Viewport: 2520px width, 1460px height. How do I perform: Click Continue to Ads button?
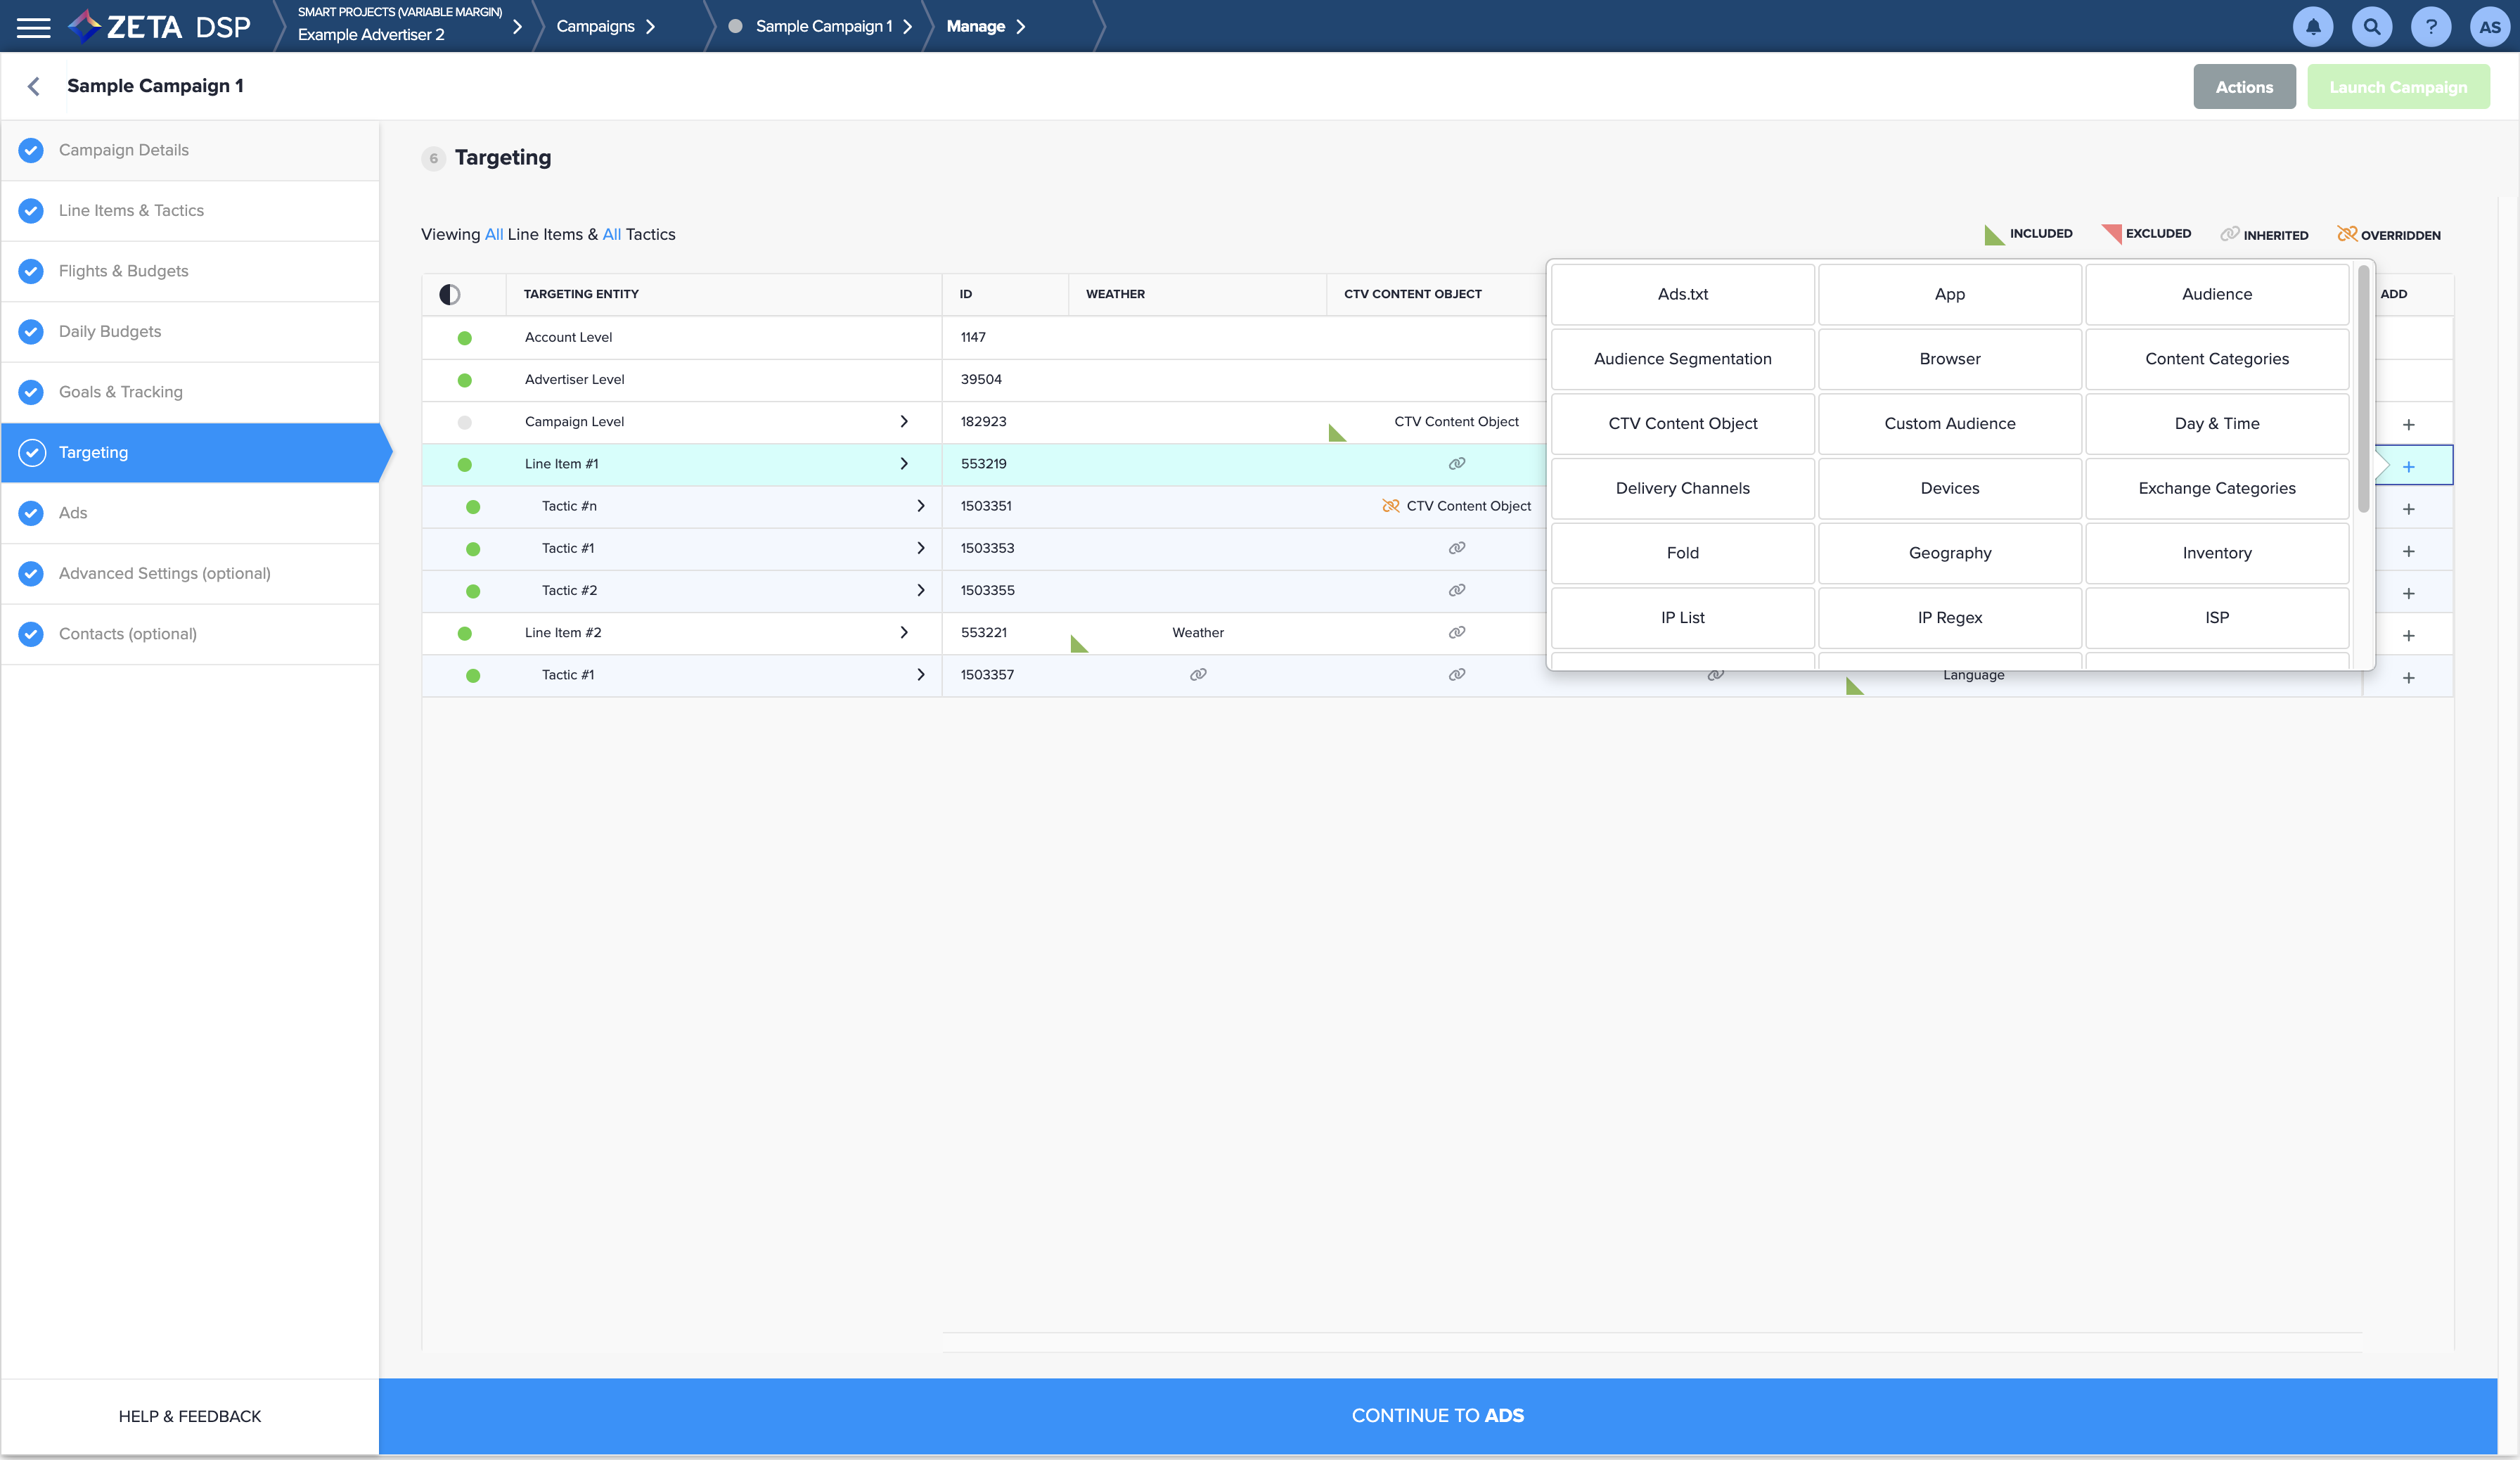[x=1437, y=1415]
